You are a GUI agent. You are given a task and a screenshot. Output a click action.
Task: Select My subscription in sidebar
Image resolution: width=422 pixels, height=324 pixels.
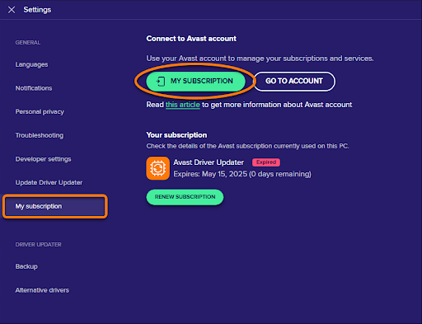click(55, 206)
